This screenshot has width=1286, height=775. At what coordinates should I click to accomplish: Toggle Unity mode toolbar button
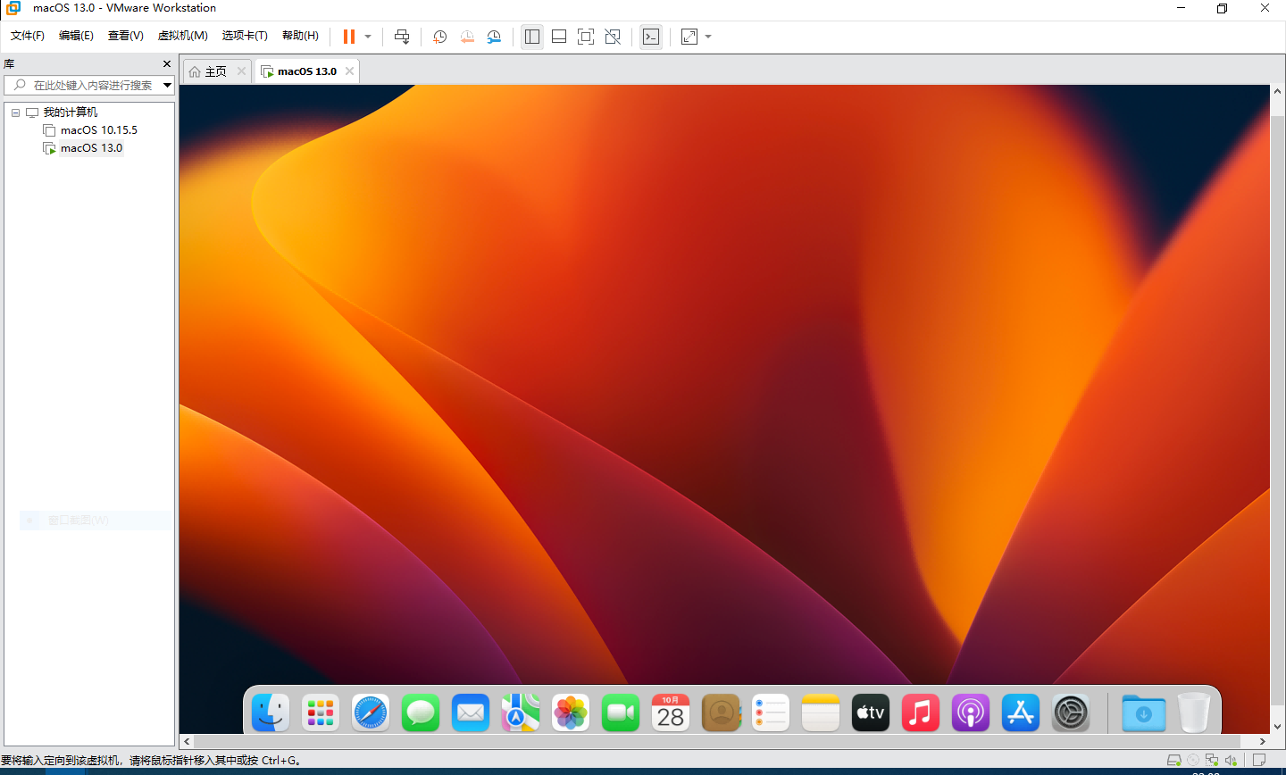pyautogui.click(x=613, y=37)
